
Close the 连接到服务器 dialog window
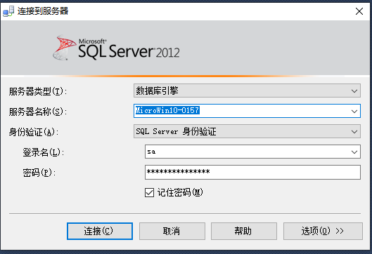(x=359, y=11)
